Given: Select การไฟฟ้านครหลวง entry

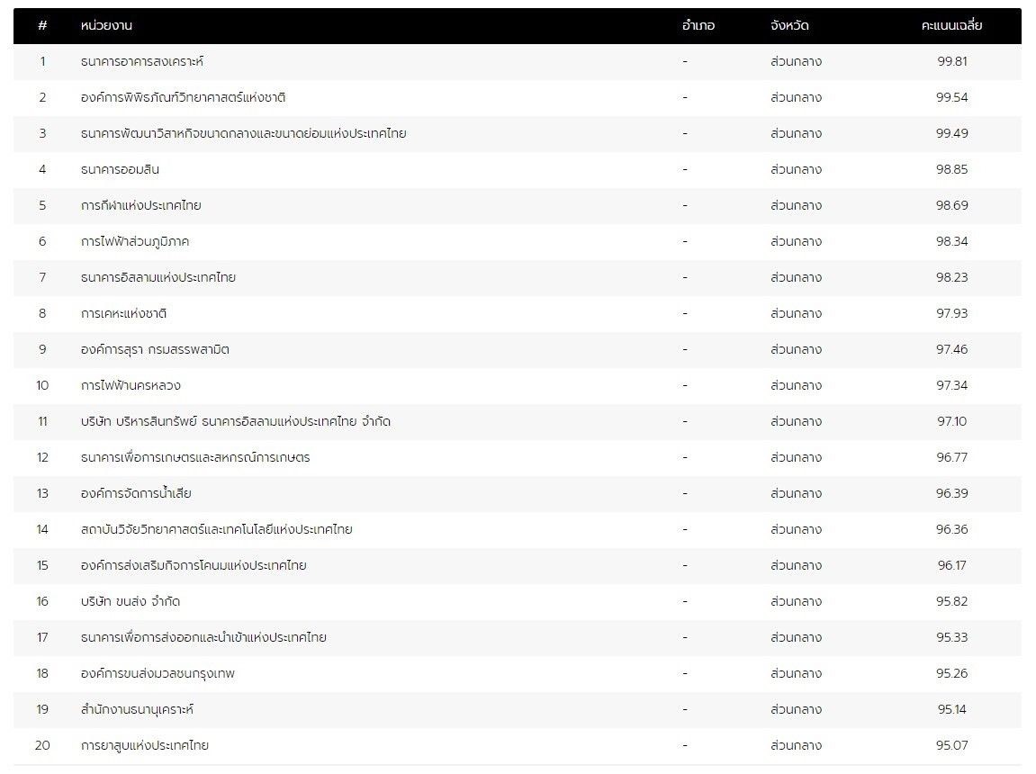Looking at the screenshot, I should (131, 386).
